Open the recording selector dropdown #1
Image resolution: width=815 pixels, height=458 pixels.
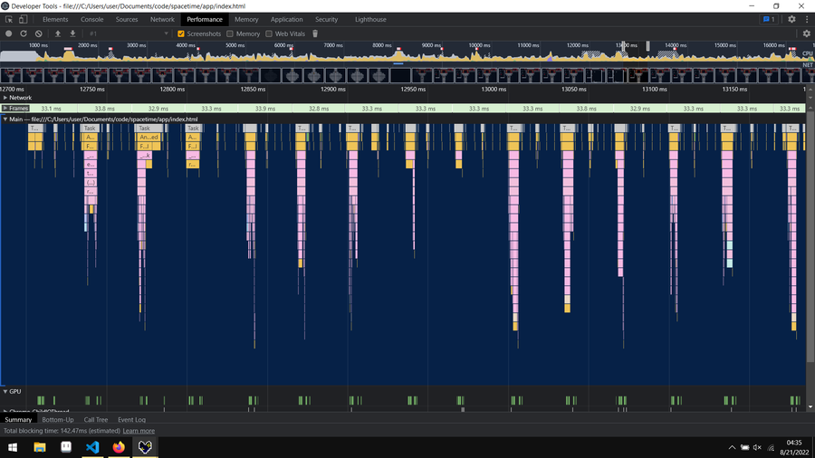[129, 33]
